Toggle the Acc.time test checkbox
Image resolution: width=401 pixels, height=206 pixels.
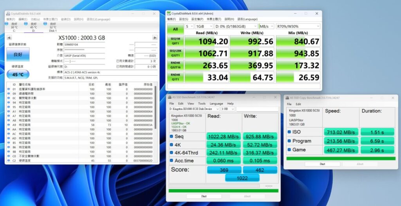click(x=172, y=160)
